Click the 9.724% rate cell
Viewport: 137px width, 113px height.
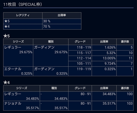click(x=104, y=63)
